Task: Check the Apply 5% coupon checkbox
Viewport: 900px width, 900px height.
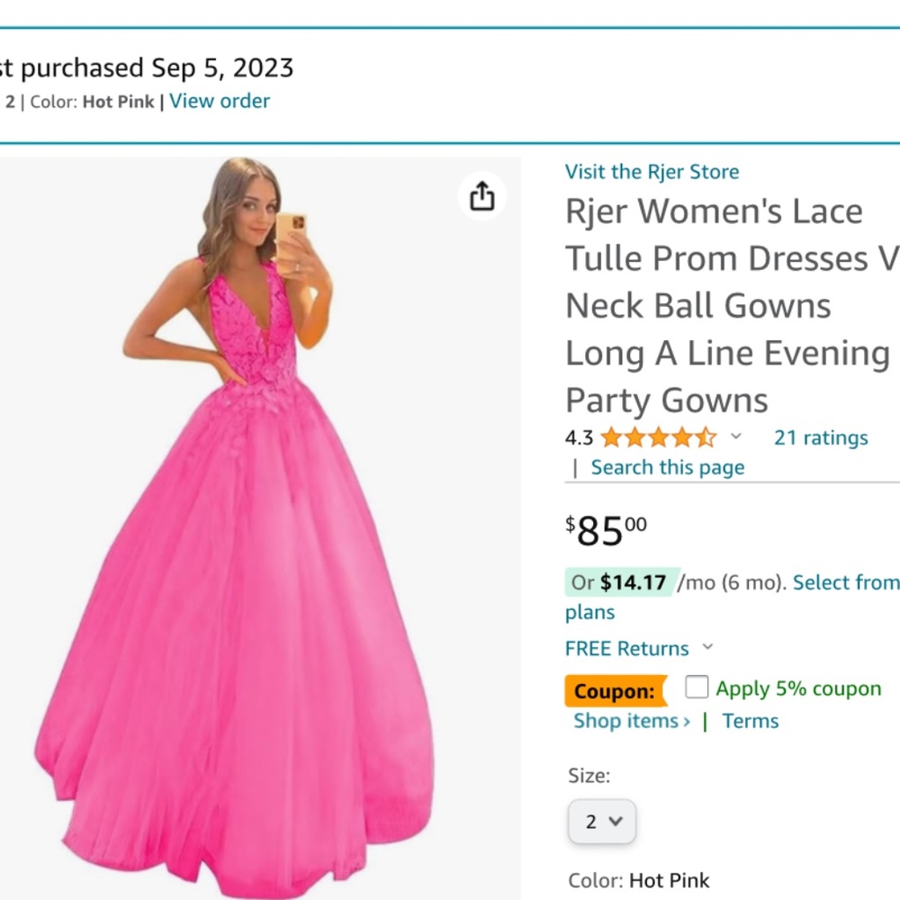Action: tap(697, 688)
